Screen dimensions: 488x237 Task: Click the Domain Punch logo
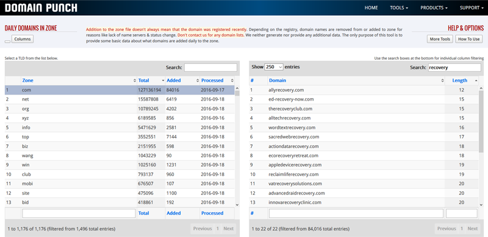41,8
